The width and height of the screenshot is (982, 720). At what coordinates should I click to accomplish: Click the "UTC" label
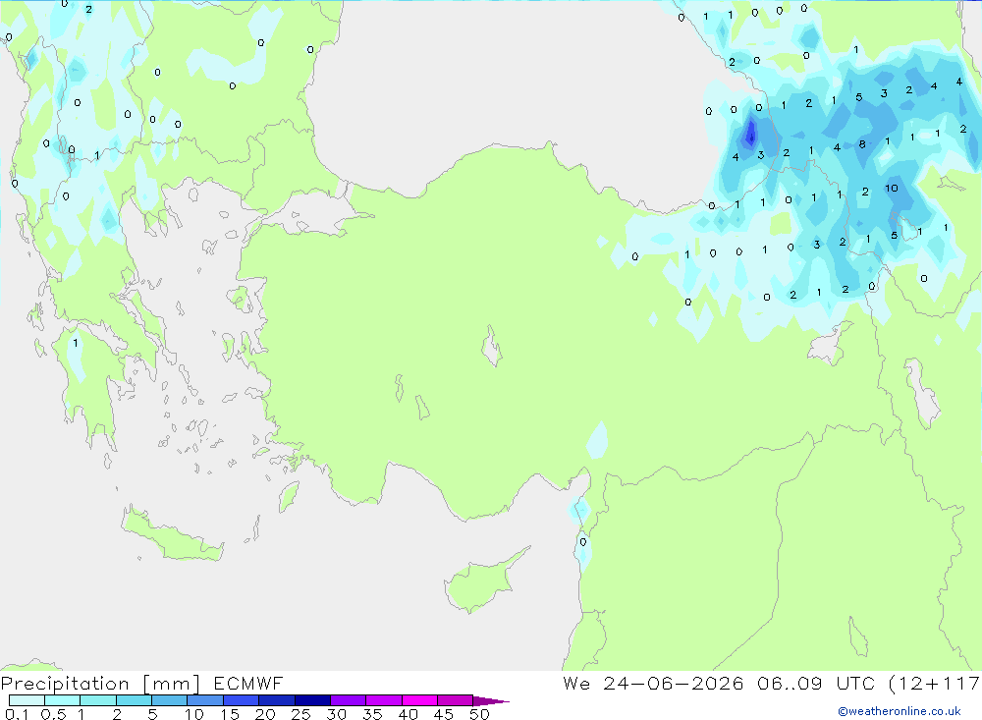click(x=855, y=683)
